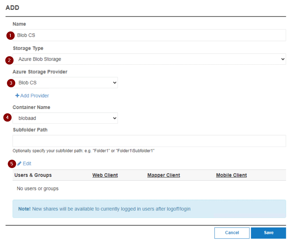Open the Storage Type selector

tap(140, 59)
